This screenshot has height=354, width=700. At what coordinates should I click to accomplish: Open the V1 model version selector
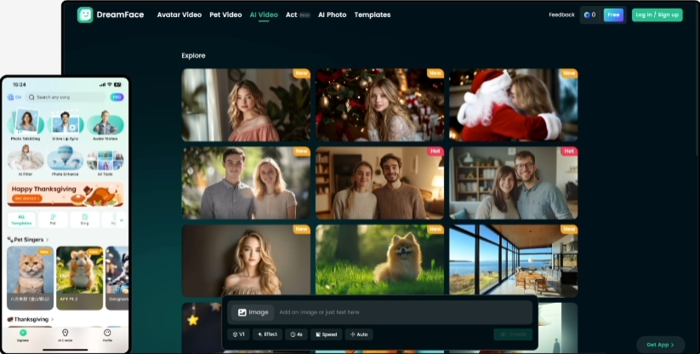(238, 334)
